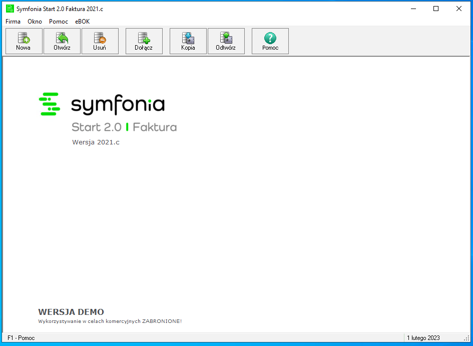Create a new company with Nowa

[x=24, y=42]
